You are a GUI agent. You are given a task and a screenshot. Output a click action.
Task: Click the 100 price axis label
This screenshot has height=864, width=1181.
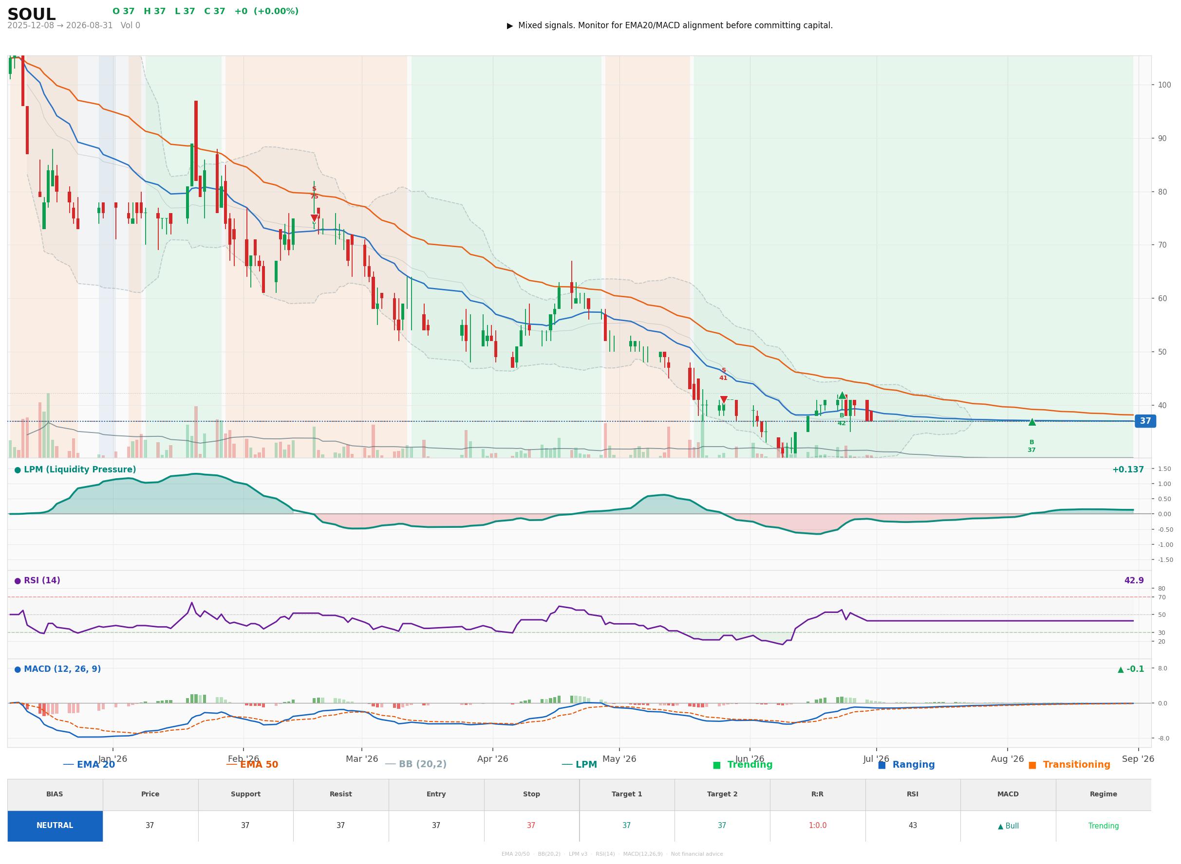(1164, 85)
